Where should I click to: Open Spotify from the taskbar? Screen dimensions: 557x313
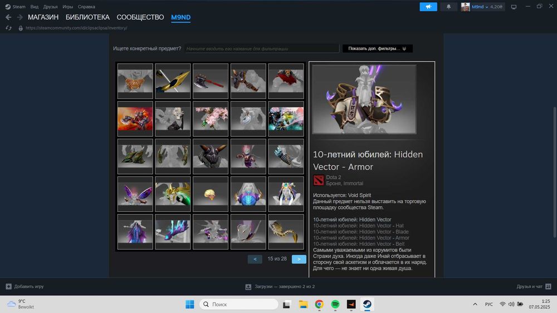(335, 304)
